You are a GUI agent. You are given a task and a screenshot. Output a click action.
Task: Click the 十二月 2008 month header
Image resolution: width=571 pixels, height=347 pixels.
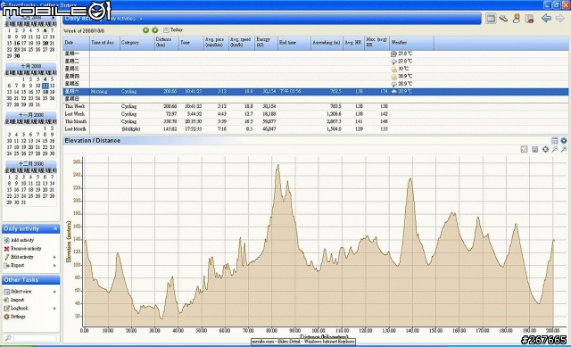pos(31,164)
